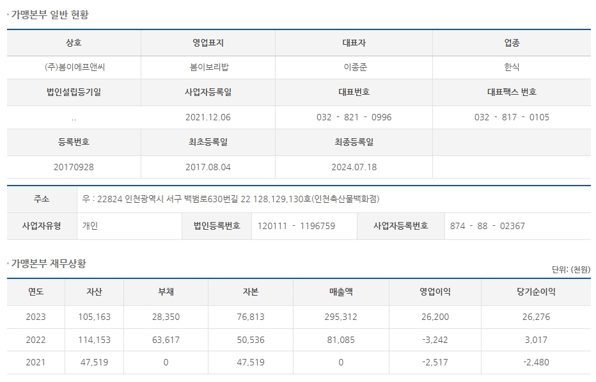Screen dimensions: 596x382
Task: Select the 주소 label cell
Action: pos(42,199)
